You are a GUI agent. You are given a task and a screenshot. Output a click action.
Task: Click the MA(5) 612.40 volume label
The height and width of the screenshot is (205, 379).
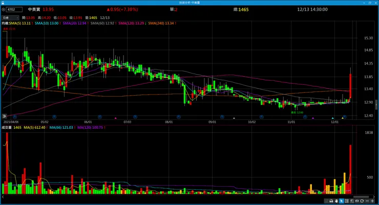point(35,128)
